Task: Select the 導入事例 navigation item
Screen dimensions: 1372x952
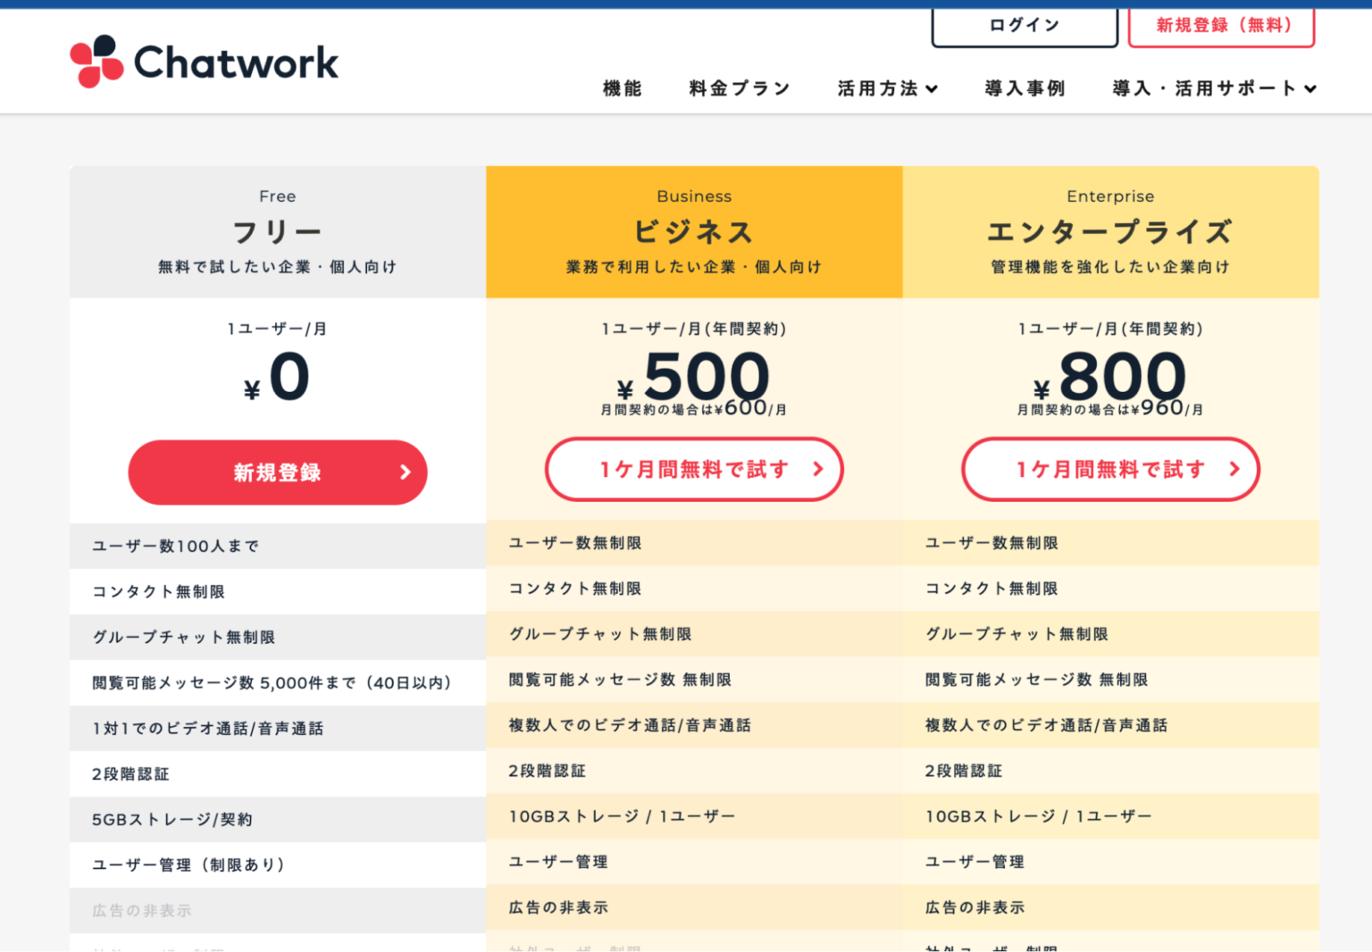Action: coord(1025,88)
